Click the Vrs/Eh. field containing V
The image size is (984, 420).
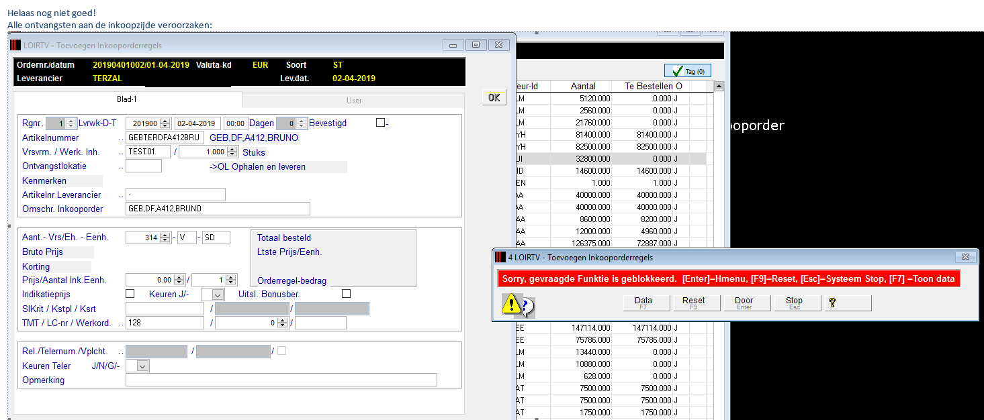pyautogui.click(x=187, y=238)
